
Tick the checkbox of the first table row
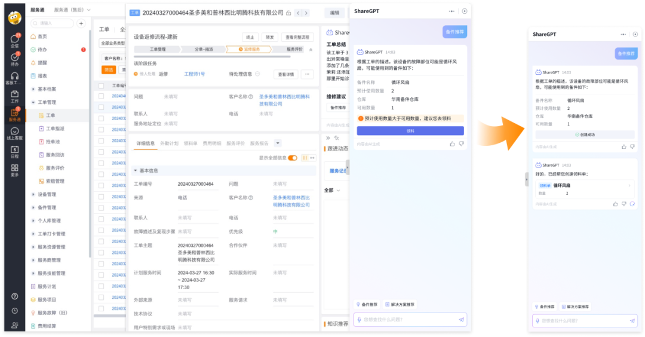(x=101, y=96)
